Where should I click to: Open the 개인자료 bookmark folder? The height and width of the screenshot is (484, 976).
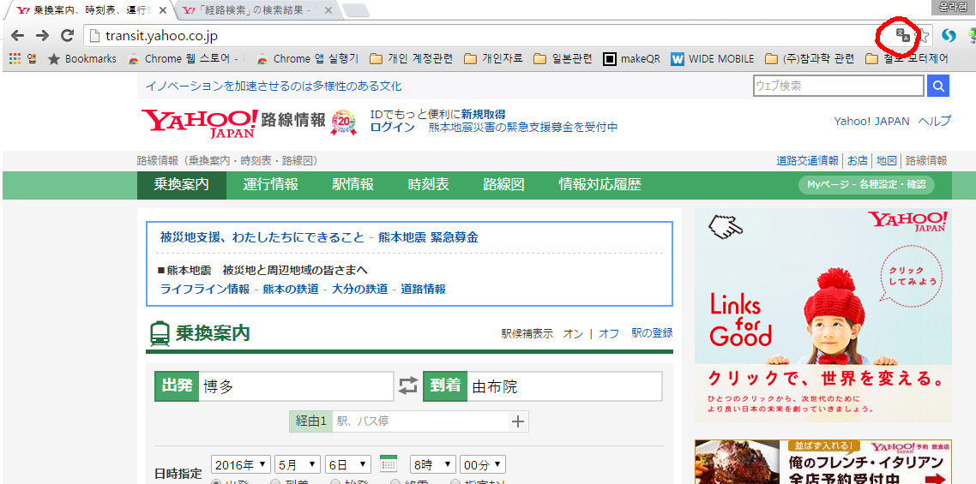pos(494,59)
